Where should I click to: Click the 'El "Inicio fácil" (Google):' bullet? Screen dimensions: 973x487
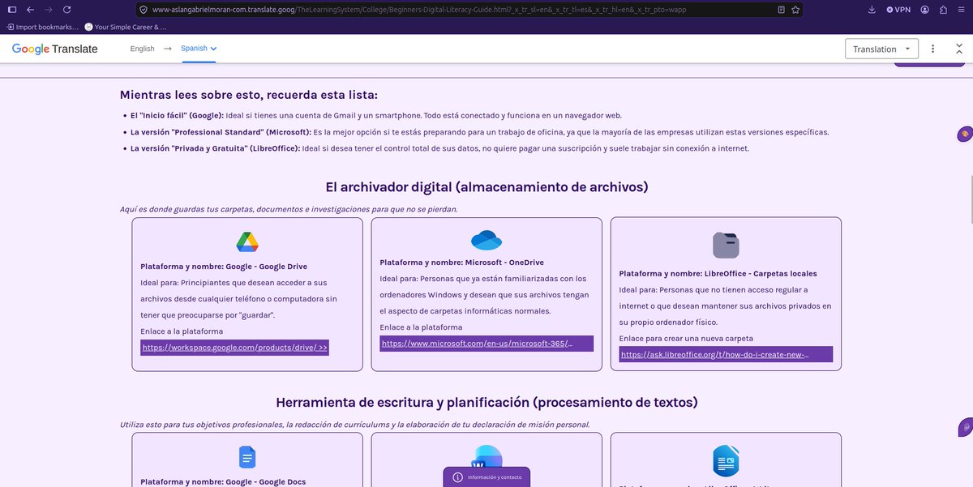(177, 116)
